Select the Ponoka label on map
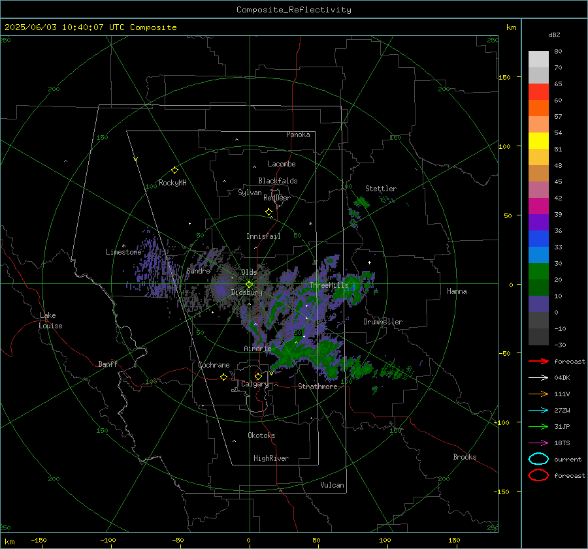This screenshot has height=549, width=588. coord(298,135)
